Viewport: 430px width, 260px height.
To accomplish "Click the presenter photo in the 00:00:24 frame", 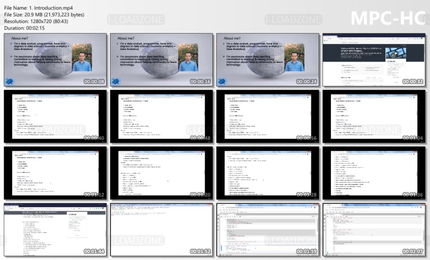I will click(x=294, y=57).
